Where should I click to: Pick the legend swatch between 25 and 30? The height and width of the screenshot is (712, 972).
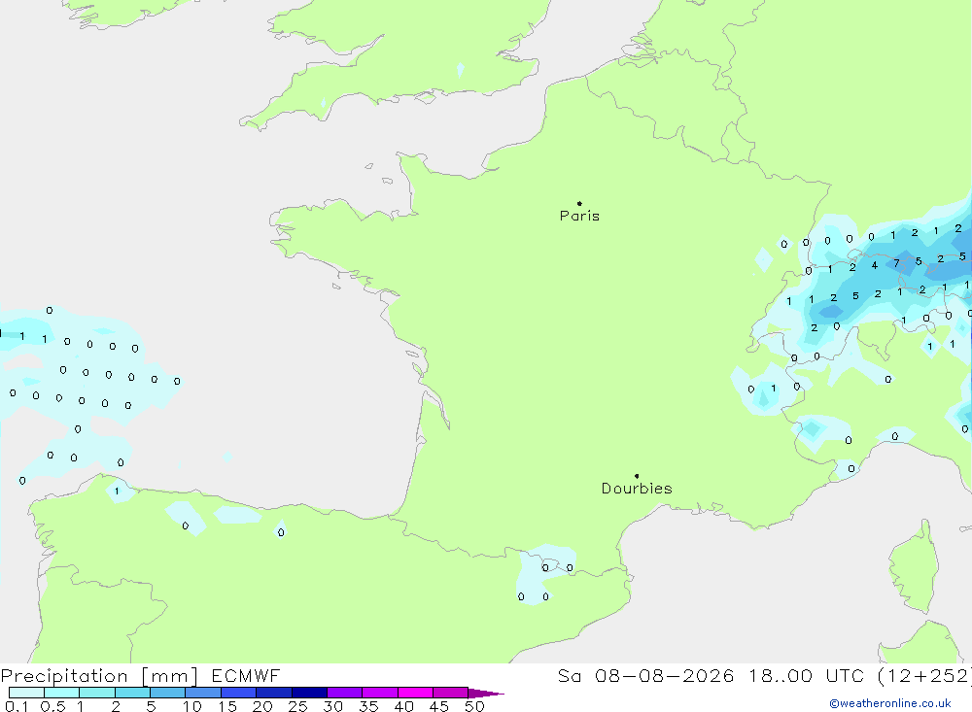coord(309,693)
